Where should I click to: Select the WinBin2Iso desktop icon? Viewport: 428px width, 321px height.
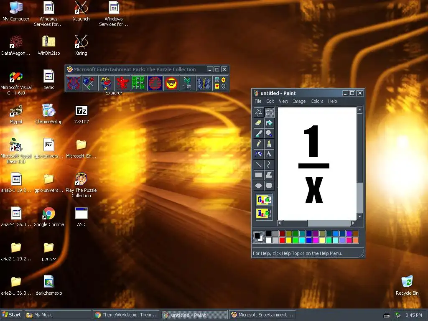(x=48, y=46)
